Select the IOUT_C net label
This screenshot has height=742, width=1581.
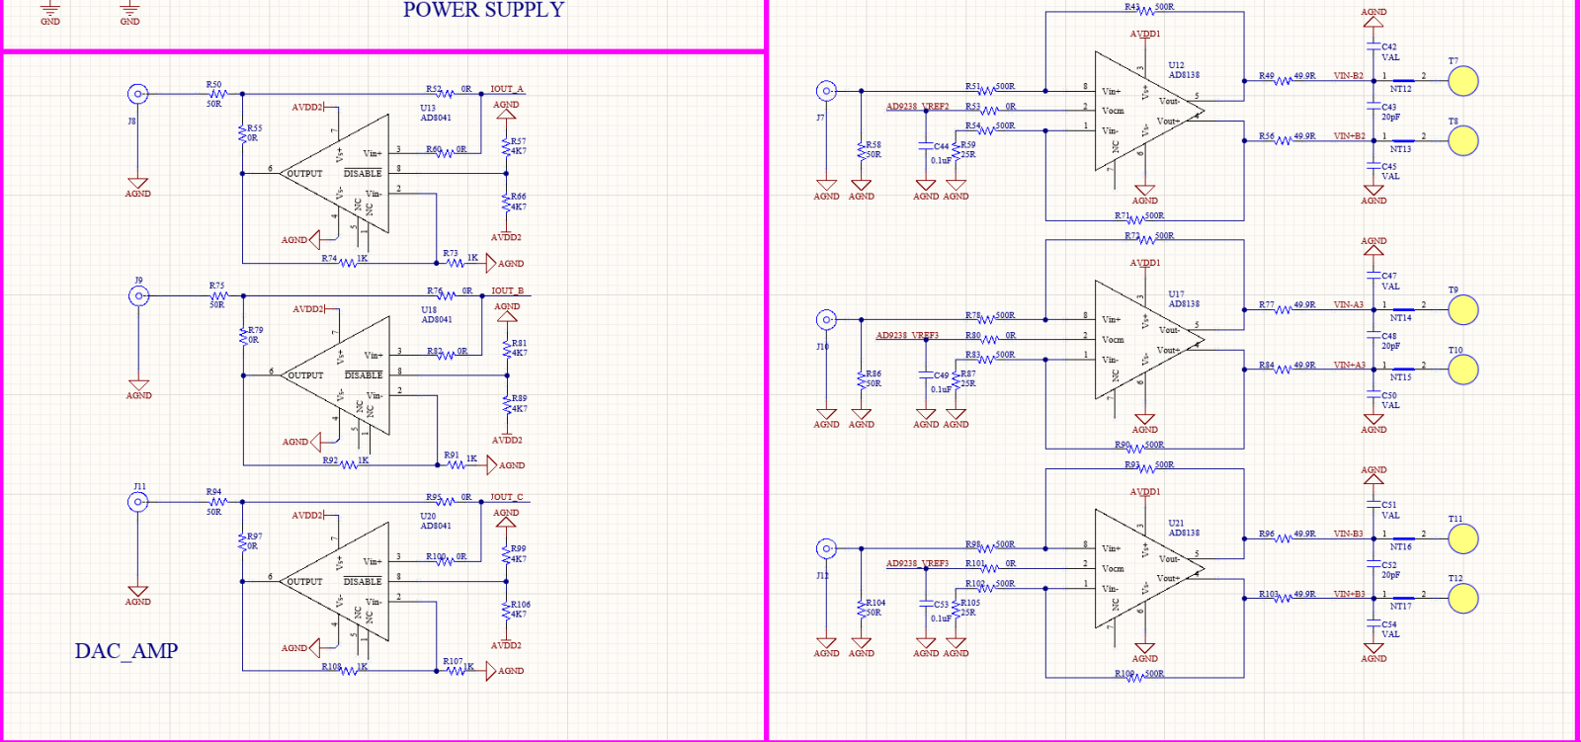tap(506, 497)
